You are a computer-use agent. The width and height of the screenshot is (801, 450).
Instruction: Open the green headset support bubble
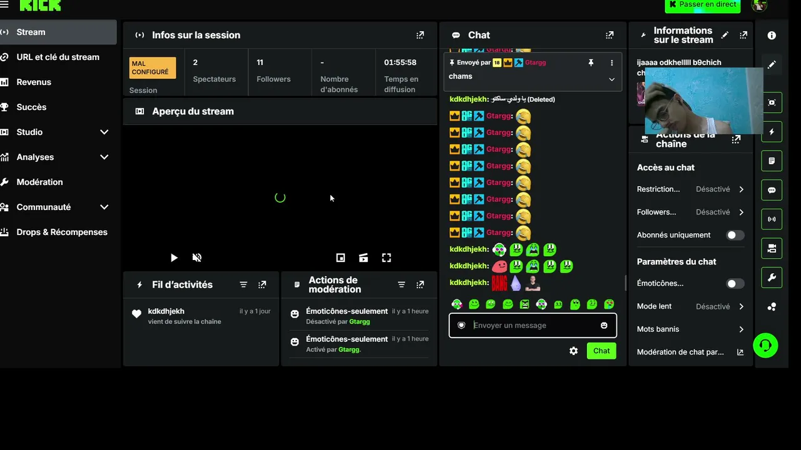(765, 345)
